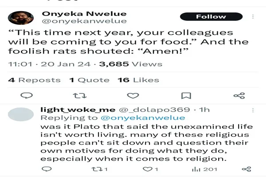The height and width of the screenshot is (177, 266).
Task: Follow Onyeka Nwelue
Action: 211,17
